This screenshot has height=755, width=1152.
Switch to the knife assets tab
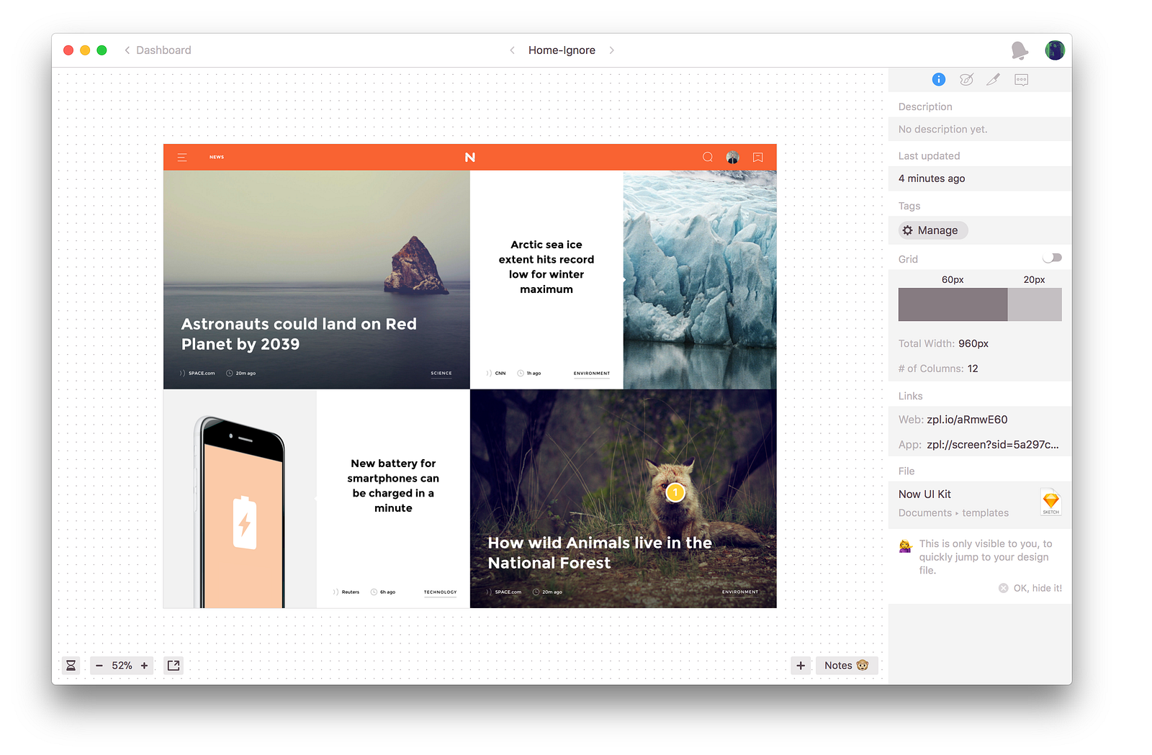994,80
